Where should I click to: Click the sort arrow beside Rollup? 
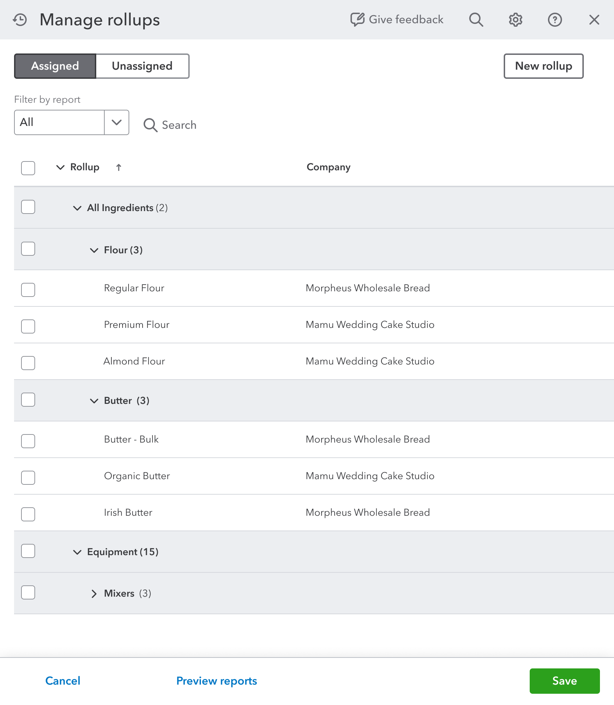point(119,167)
